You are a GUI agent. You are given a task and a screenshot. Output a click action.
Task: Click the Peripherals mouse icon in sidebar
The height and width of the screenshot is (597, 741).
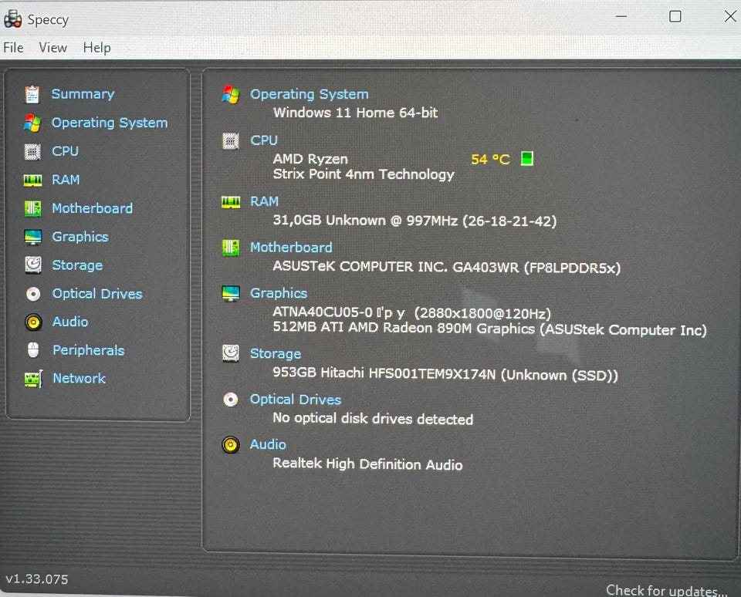tap(33, 350)
